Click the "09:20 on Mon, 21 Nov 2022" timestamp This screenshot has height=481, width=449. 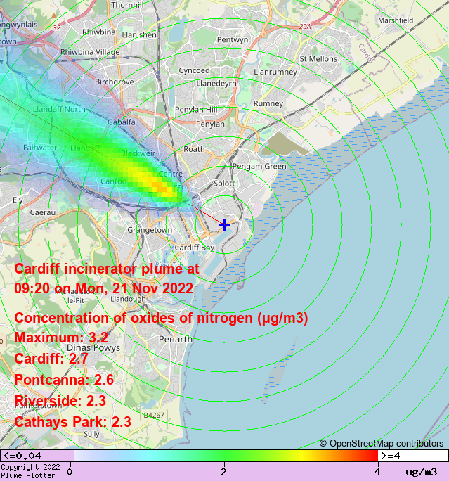(x=103, y=288)
